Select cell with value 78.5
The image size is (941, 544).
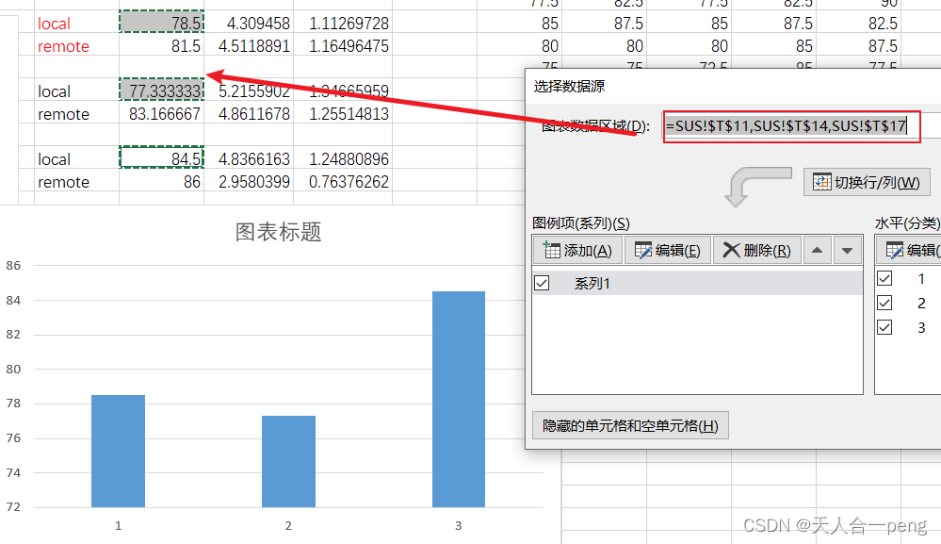click(161, 23)
